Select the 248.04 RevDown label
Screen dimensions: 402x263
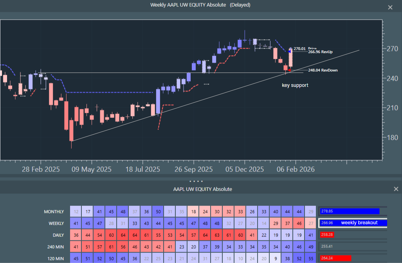(x=323, y=70)
